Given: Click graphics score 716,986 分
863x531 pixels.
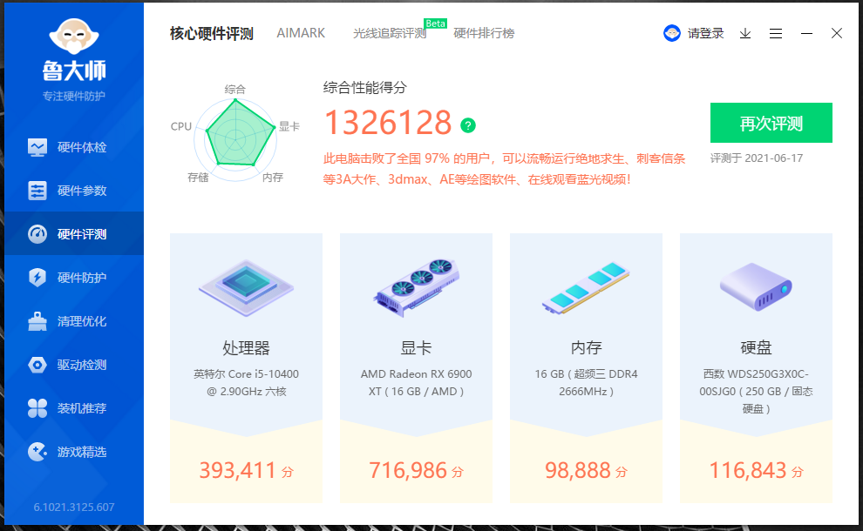Looking at the screenshot, I should coord(416,471).
